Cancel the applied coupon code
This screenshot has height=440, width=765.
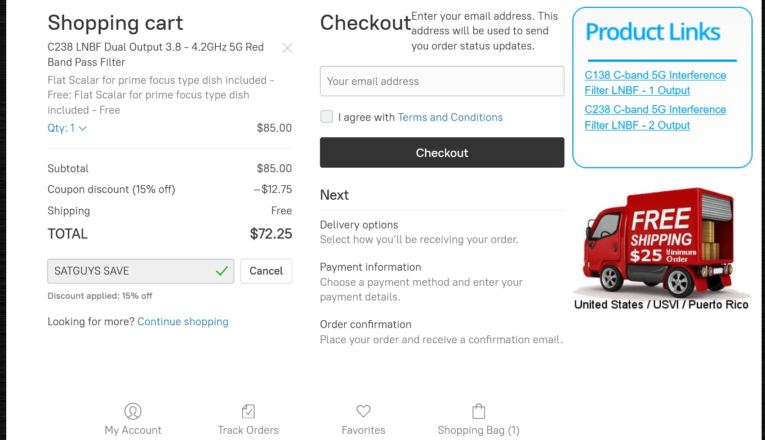(x=266, y=271)
